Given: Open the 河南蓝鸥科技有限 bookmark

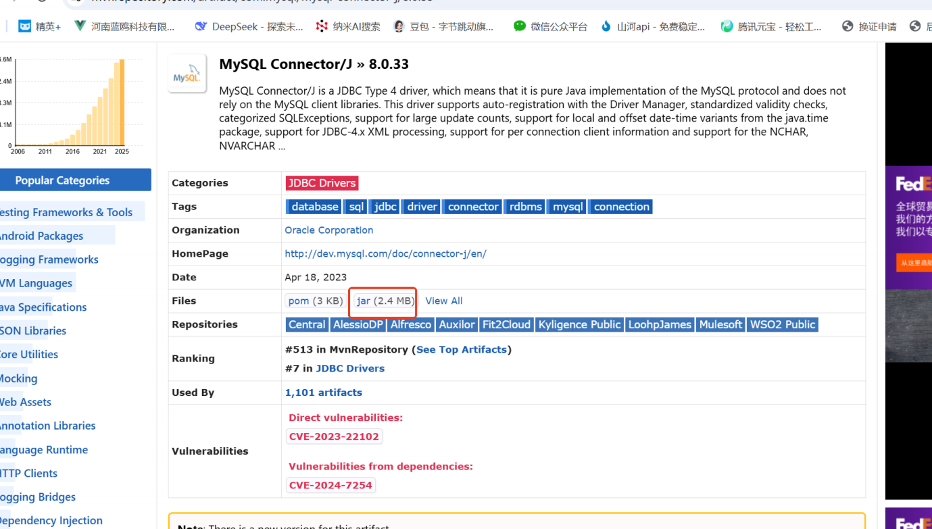Looking at the screenshot, I should point(124,26).
